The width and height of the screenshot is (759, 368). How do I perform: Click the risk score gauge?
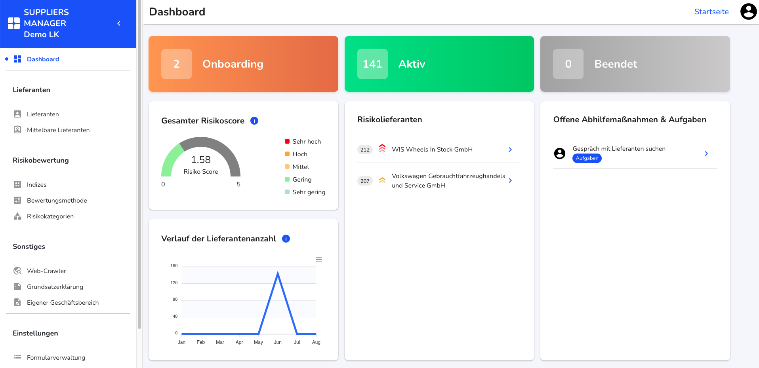coord(201,157)
